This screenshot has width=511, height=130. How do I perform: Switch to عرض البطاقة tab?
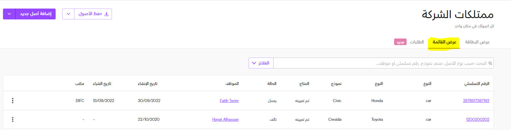477,42
